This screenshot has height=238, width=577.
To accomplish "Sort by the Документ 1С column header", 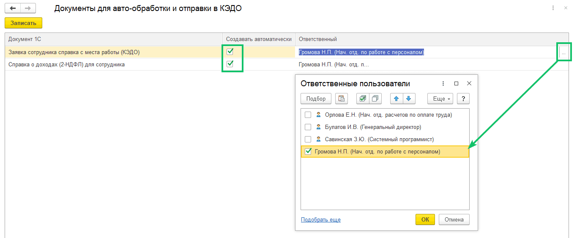I will click(25, 39).
